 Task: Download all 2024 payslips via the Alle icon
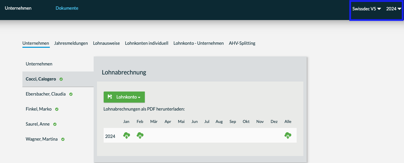[x=288, y=136]
